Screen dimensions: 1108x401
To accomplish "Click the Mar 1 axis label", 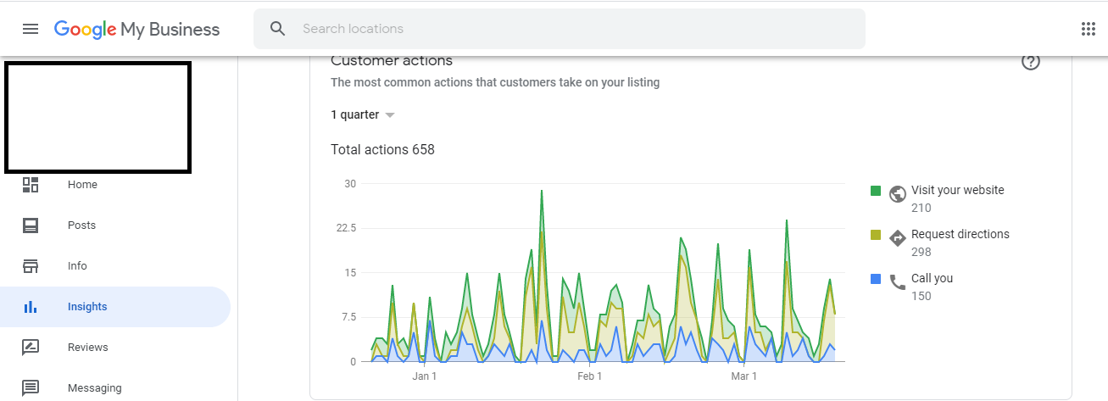I will (744, 376).
